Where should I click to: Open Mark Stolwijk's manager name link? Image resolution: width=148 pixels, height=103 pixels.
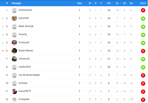click(x=26, y=26)
